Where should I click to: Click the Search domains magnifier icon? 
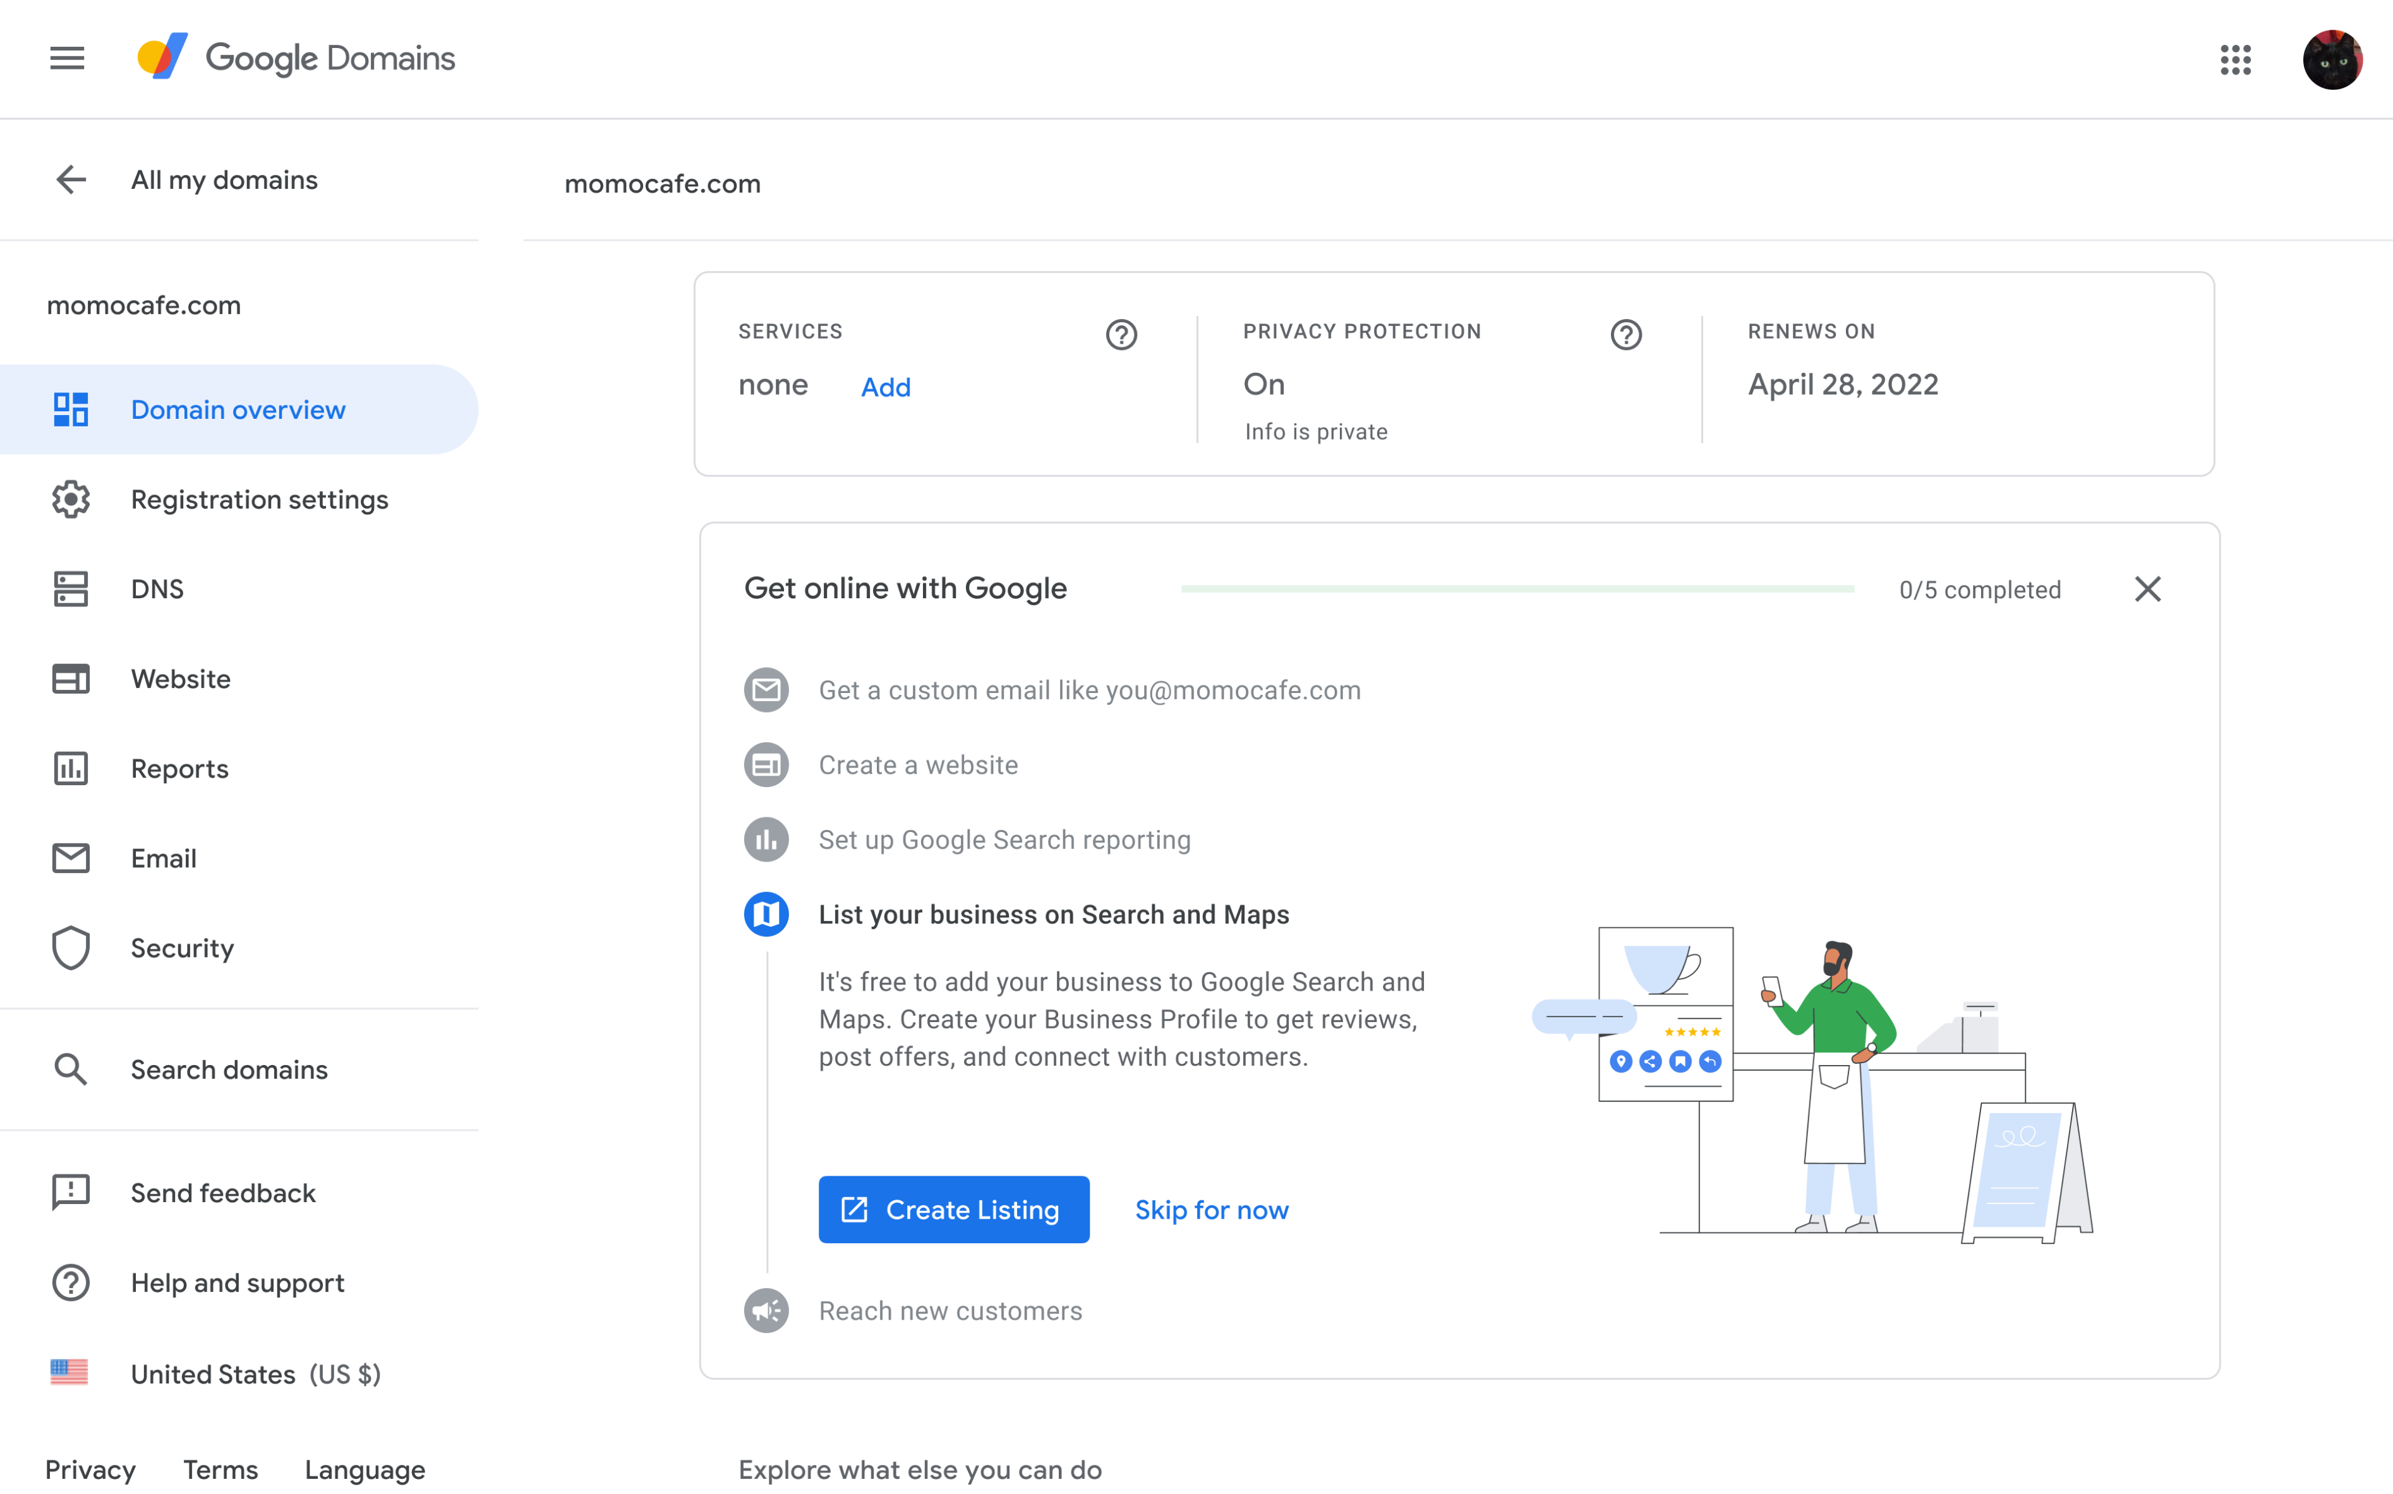[x=71, y=1069]
